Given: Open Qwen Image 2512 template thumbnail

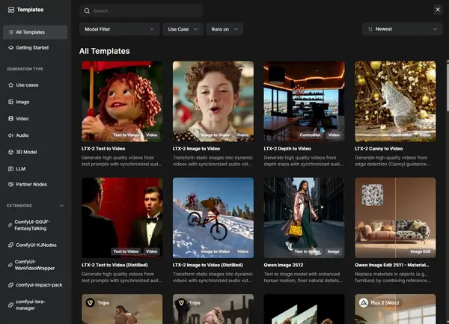Looking at the screenshot, I should click(x=304, y=218).
